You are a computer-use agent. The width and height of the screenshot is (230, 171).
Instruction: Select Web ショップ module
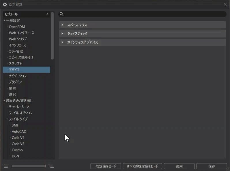(18, 39)
